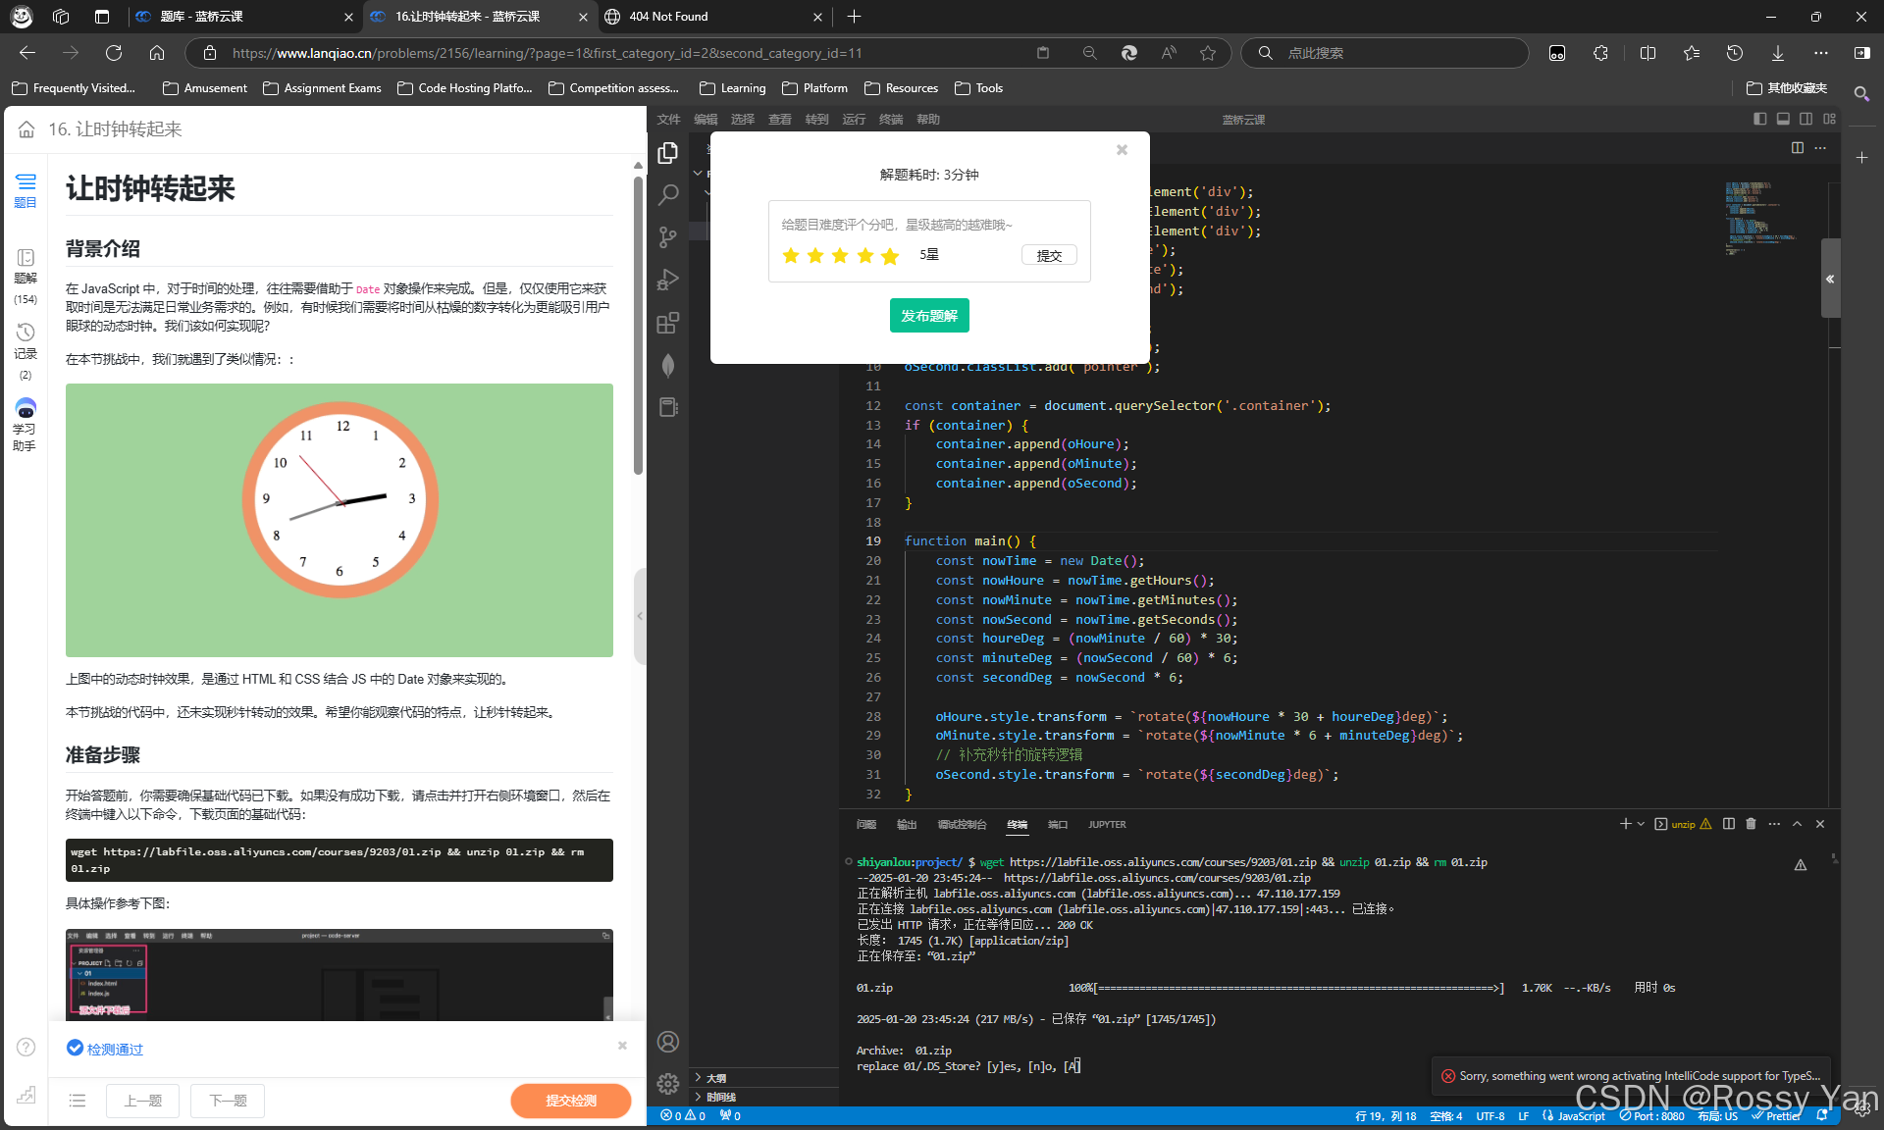Viewport: 1884px width, 1130px height.
Task: Open the Explorer icon in activity bar
Action: point(668,153)
